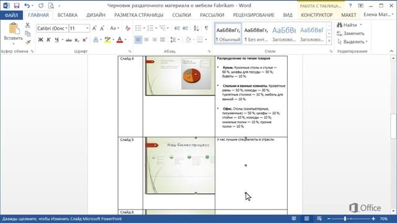Align text left
Screen dimensions: 397x223
[x=138, y=40]
